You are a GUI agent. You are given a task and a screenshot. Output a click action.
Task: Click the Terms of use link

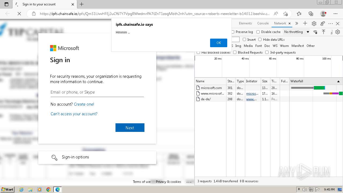(142, 182)
